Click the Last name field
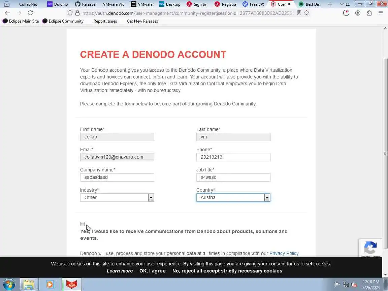 (233, 137)
